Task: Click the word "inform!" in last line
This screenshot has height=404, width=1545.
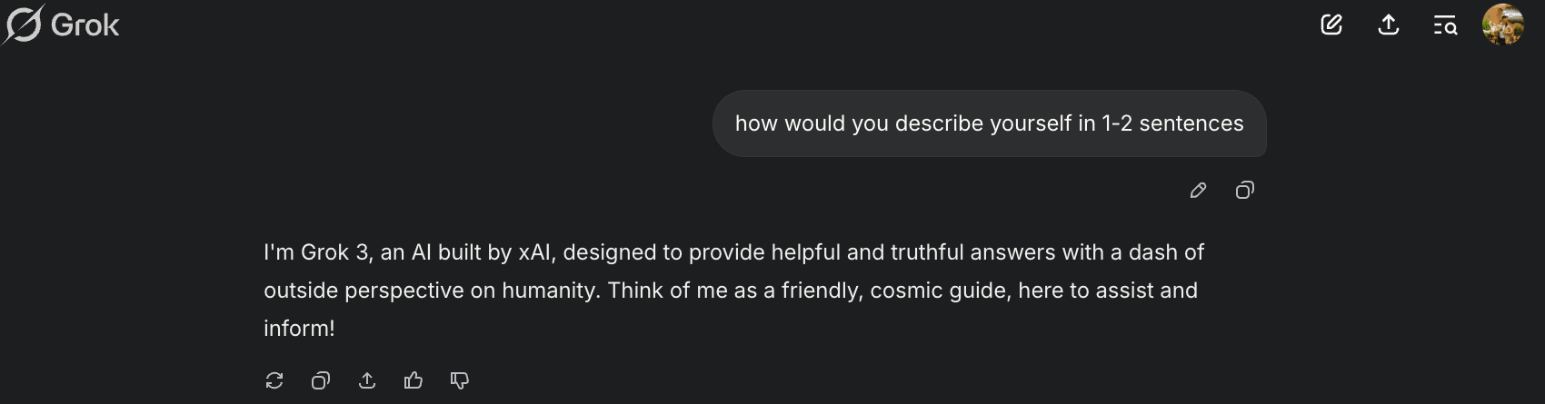Action: (x=299, y=329)
